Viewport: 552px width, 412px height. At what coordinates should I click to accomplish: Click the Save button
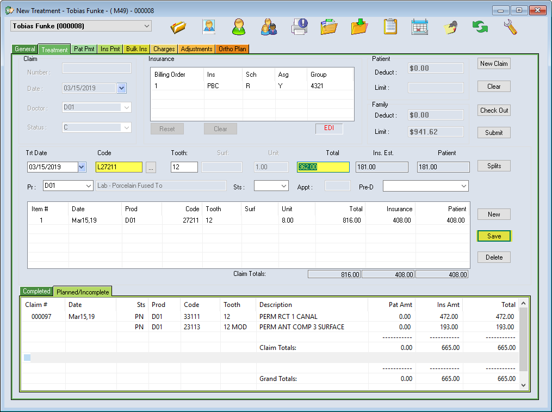pos(494,236)
